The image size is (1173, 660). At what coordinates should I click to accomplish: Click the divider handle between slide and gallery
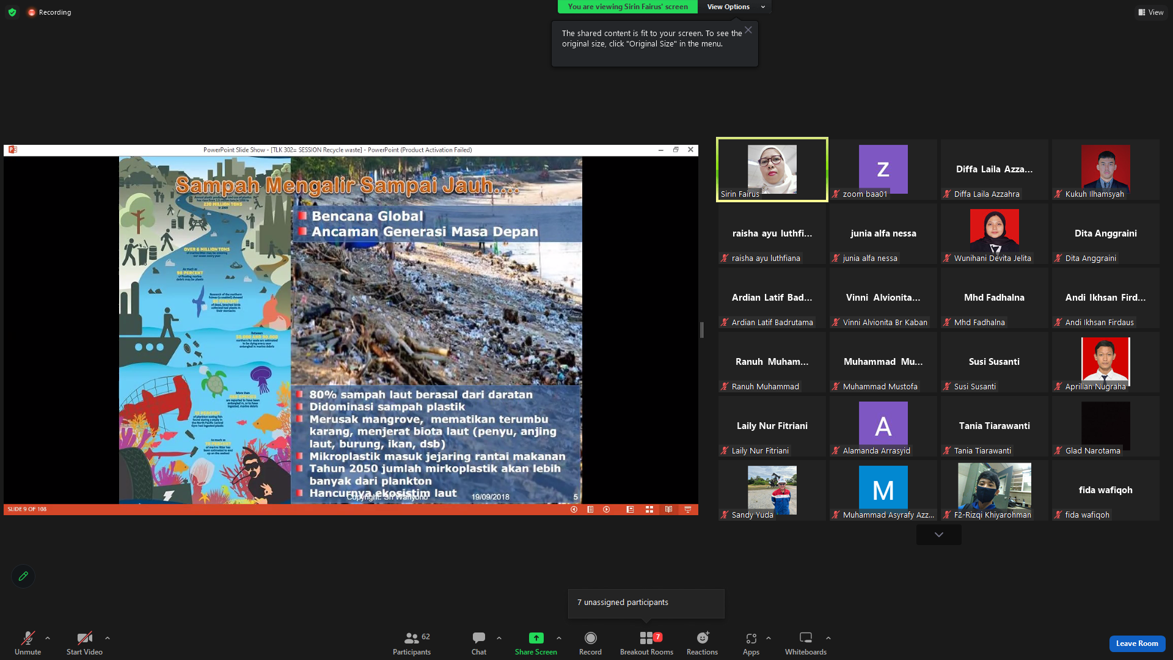[702, 330]
